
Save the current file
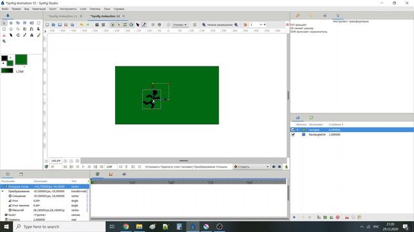[x=60, y=24]
